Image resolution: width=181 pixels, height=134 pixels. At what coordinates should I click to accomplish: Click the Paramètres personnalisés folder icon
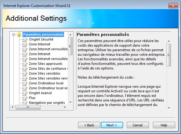[x=19, y=34]
